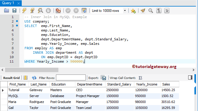Sort by Last_Name column header
Viewport: 198px width, 111px height.
[39, 84]
